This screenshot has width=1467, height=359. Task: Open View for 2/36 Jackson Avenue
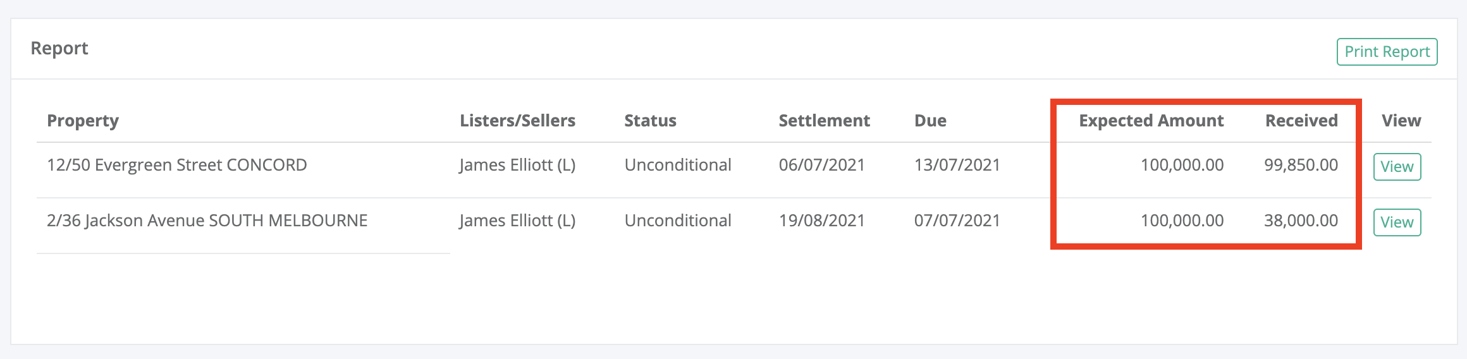coord(1397,222)
